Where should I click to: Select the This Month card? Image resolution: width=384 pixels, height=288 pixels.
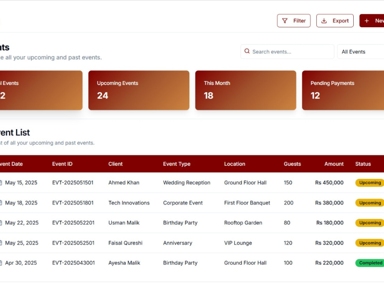pos(246,90)
